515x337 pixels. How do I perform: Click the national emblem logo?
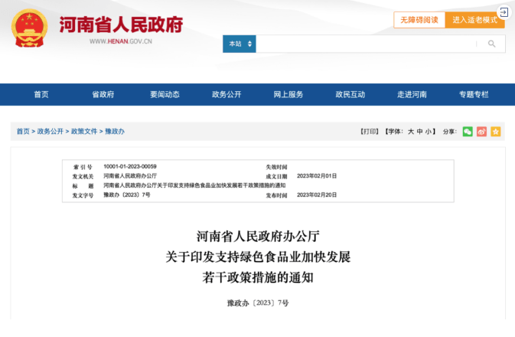(29, 29)
